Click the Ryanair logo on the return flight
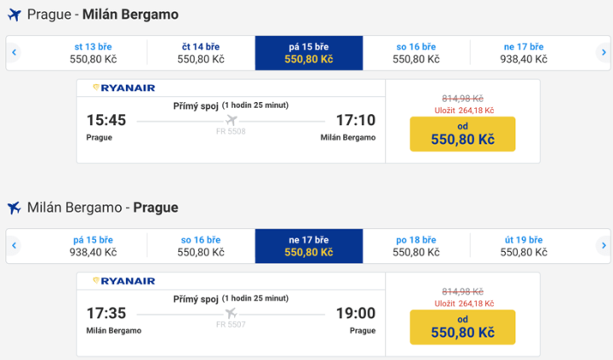The width and height of the screenshot is (613, 360). [123, 280]
